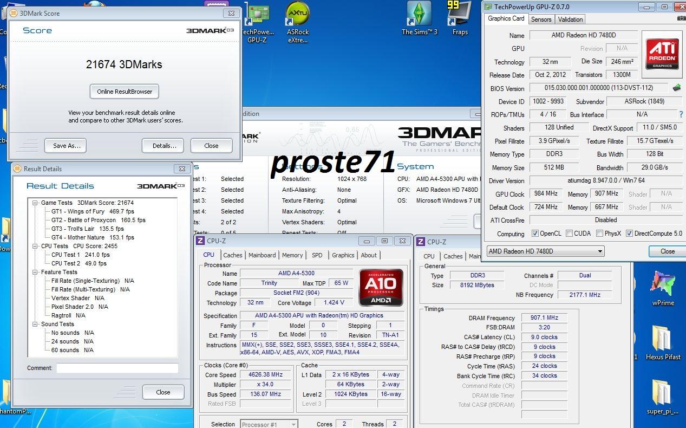
Task: Click GPU-Z screenshot camera icon
Action: point(681,18)
